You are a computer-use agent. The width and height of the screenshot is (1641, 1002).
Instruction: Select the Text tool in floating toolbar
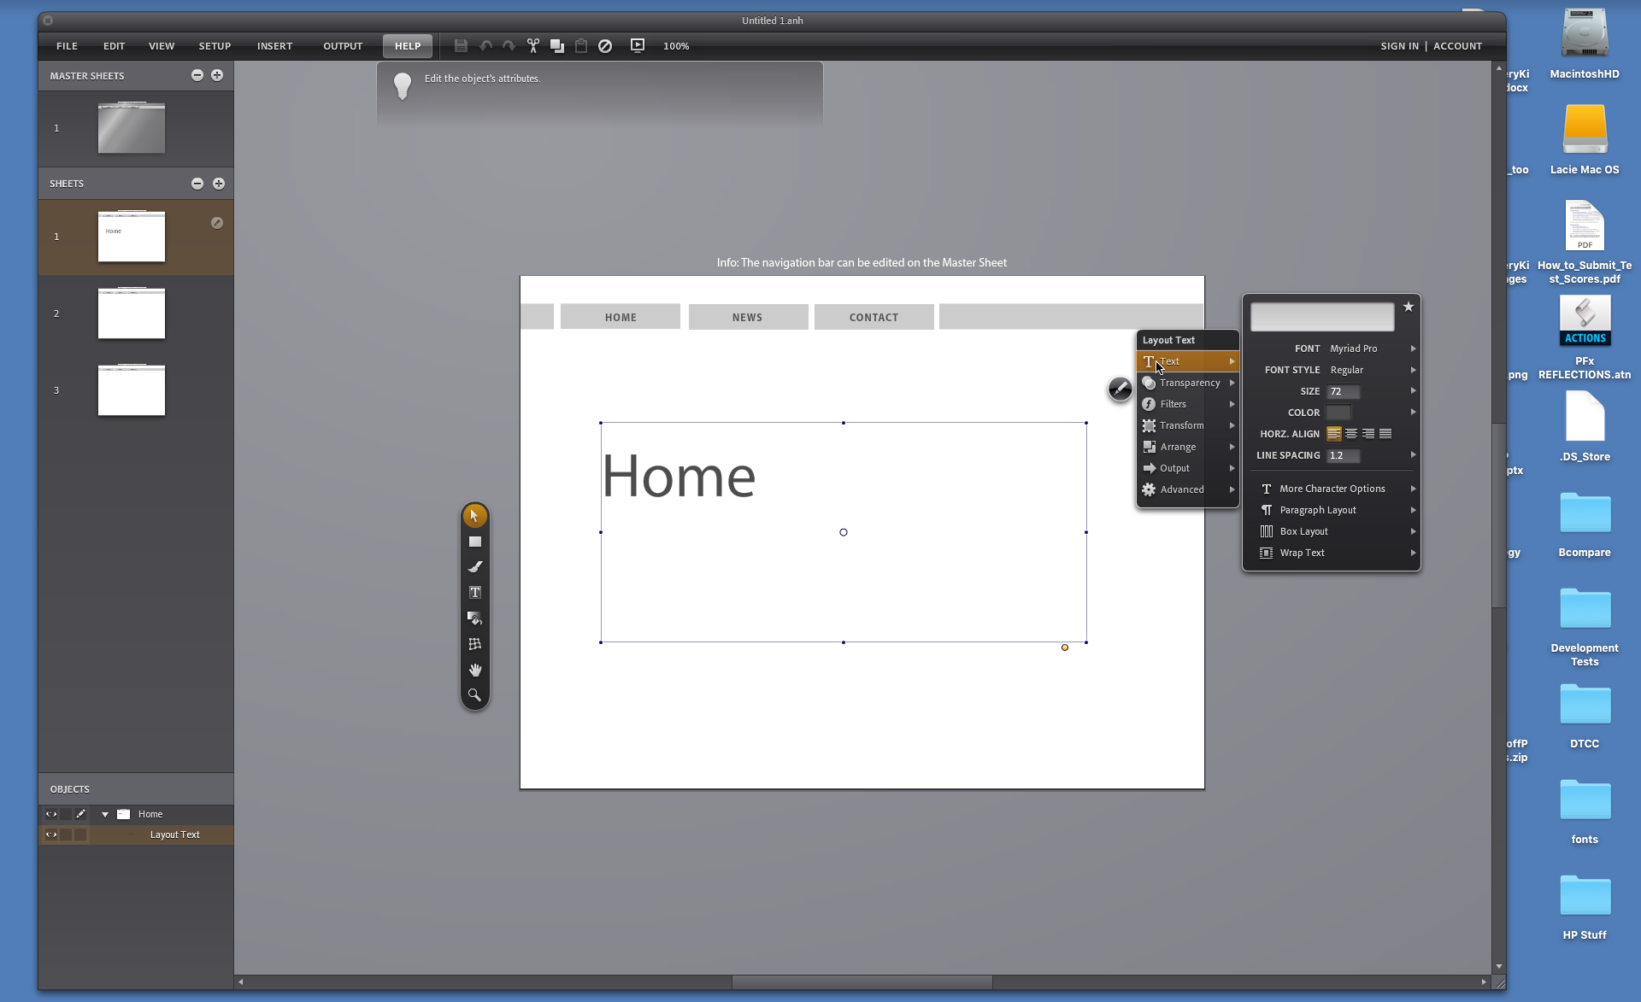coord(474,593)
